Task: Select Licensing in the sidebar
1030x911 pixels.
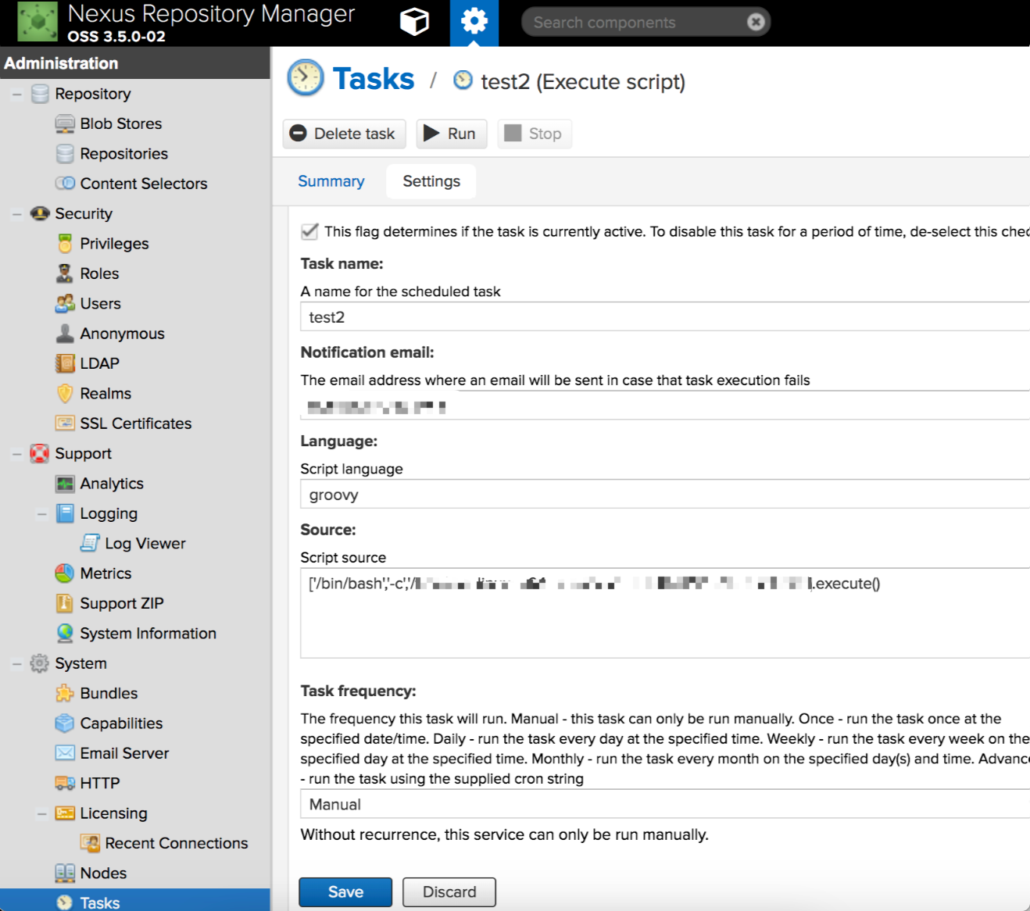Action: click(113, 813)
